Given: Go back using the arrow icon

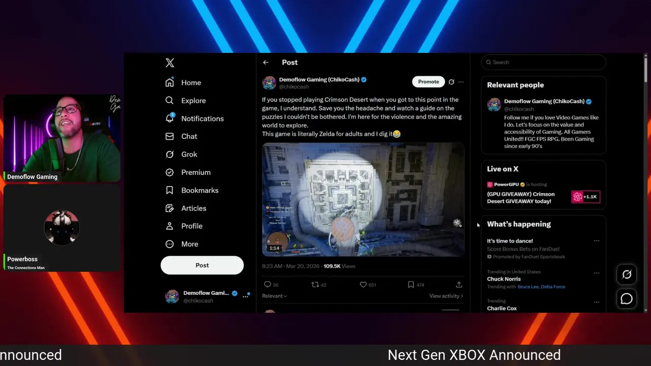Looking at the screenshot, I should click(265, 63).
